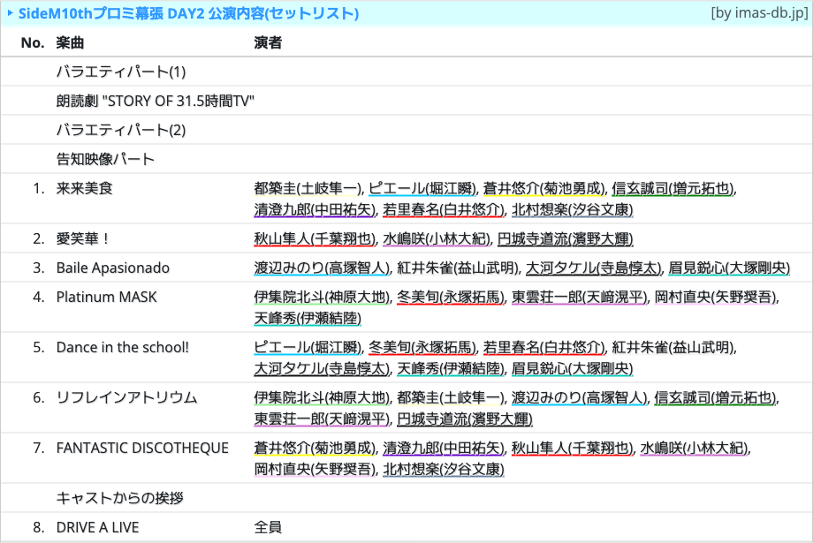The image size is (813, 543).
Task: Open 渡辺みのり(高塚智人) in リフレインアトリウム row
Action: pyautogui.click(x=580, y=397)
